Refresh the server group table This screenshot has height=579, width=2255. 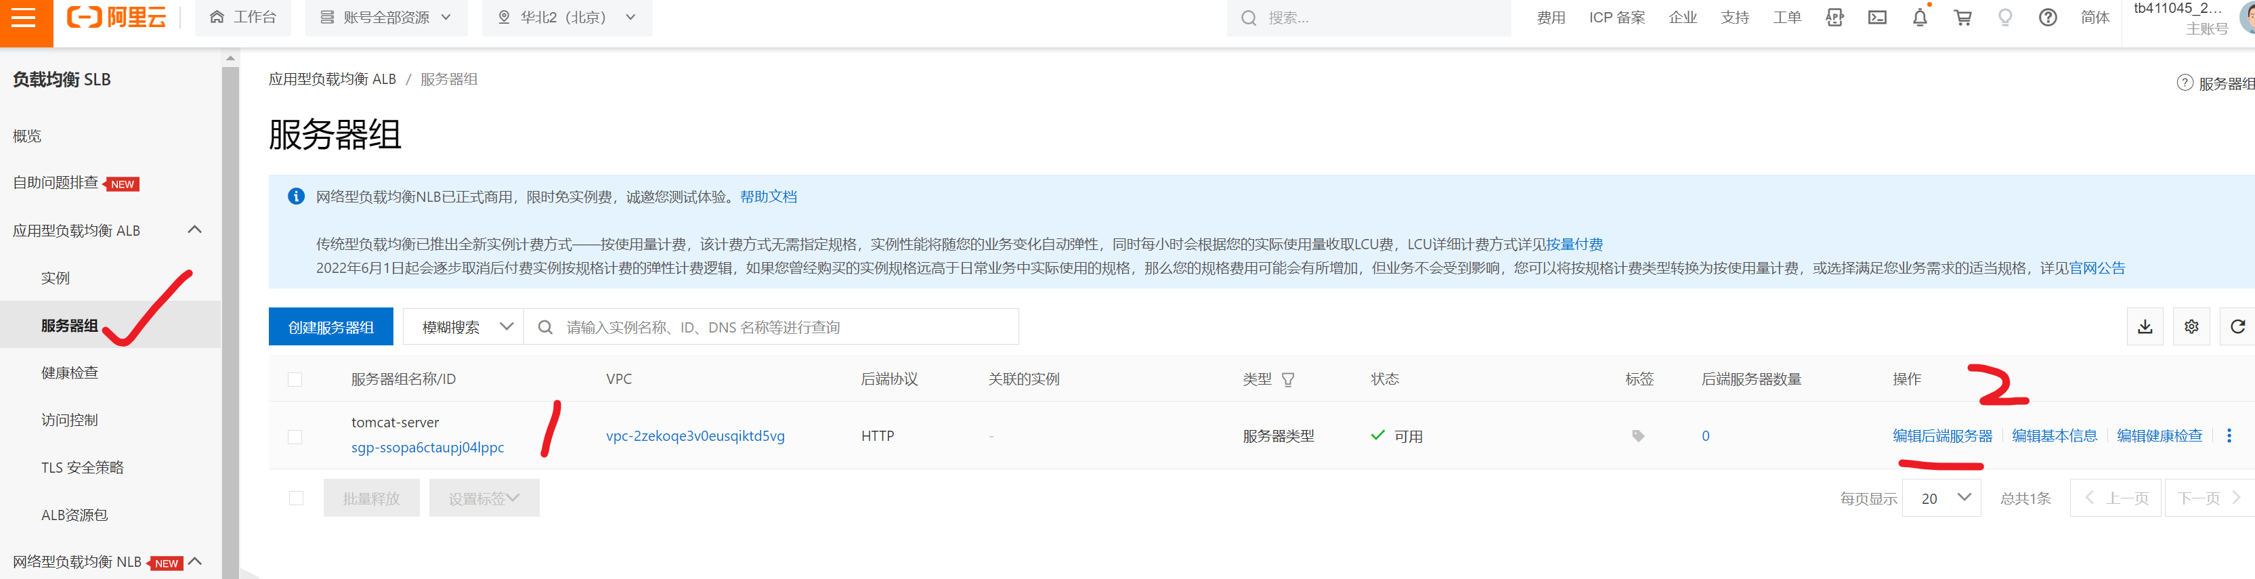click(2237, 326)
